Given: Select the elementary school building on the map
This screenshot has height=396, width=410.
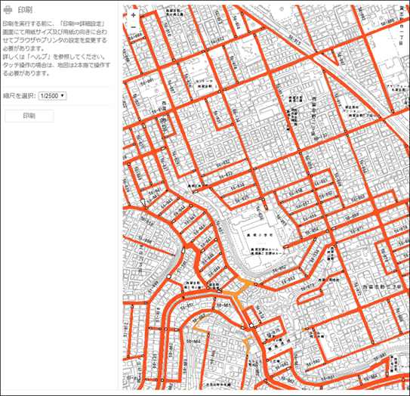Looking at the screenshot, I should click(x=260, y=241).
